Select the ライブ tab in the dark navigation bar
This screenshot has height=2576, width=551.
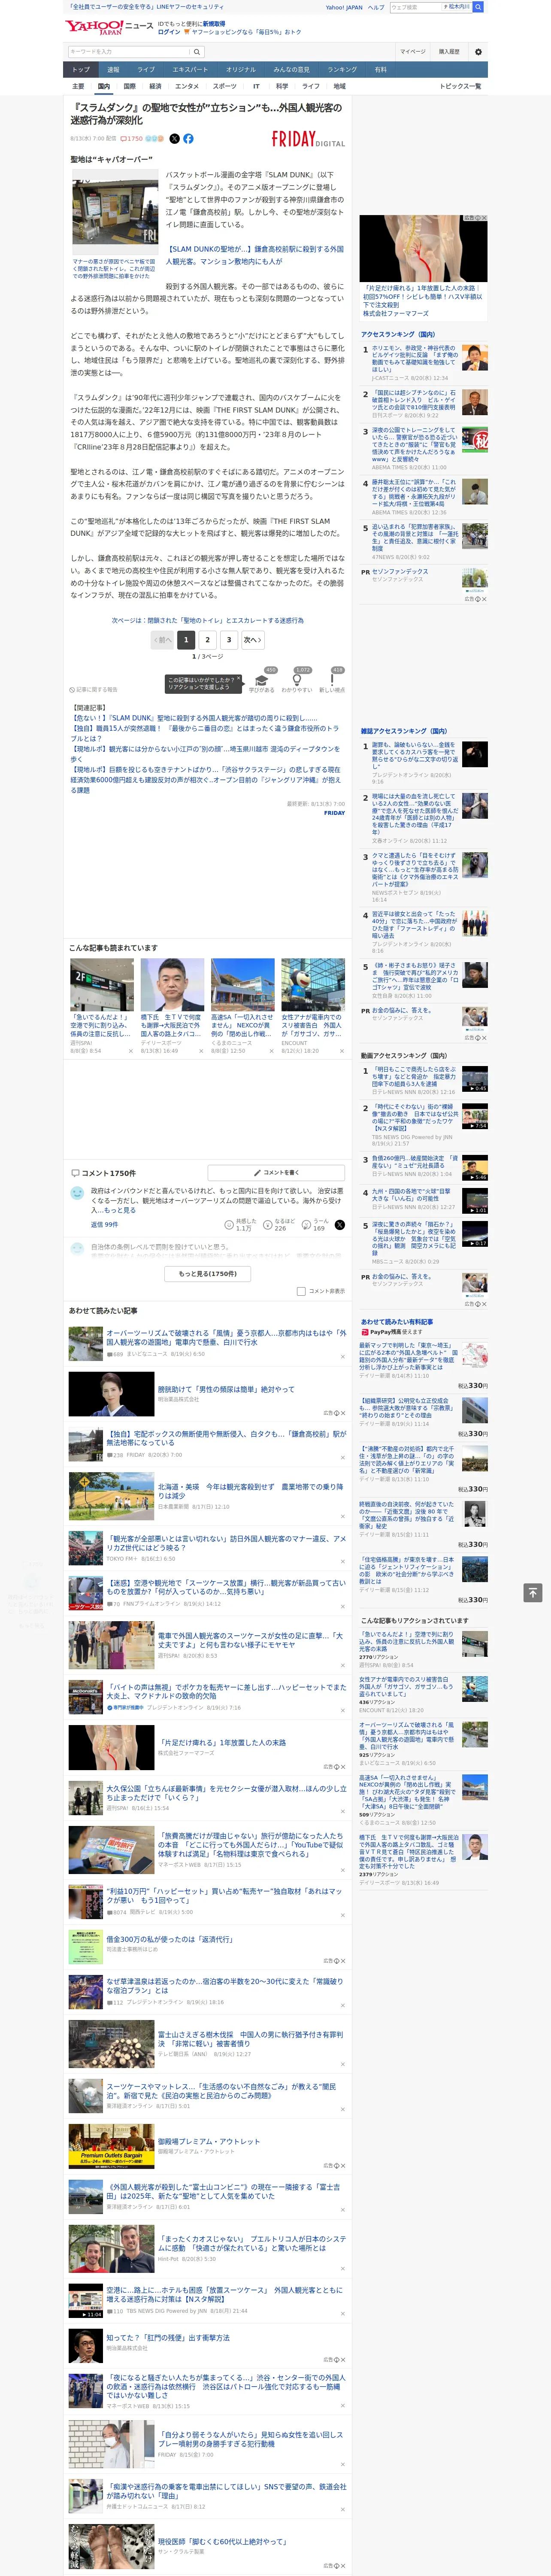click(146, 70)
